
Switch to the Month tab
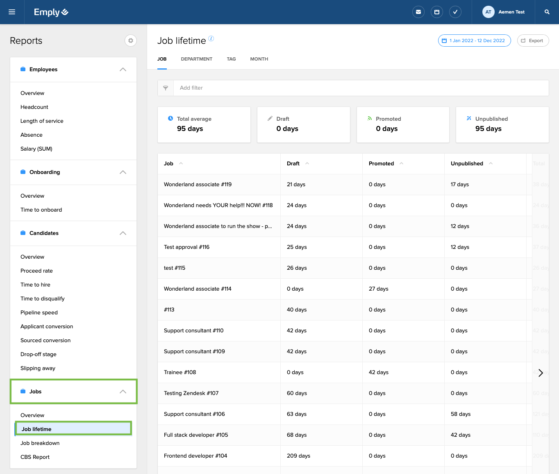(x=259, y=59)
